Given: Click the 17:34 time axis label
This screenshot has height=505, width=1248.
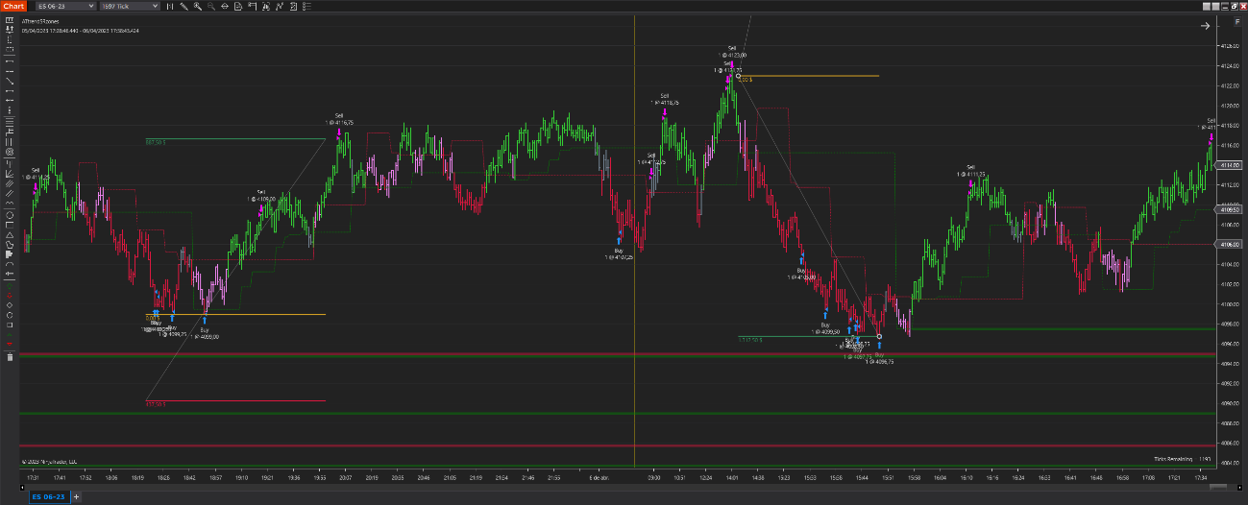Looking at the screenshot, I should click(1201, 476).
